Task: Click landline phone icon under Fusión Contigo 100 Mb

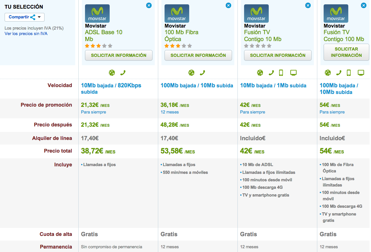Action: coord(339,73)
